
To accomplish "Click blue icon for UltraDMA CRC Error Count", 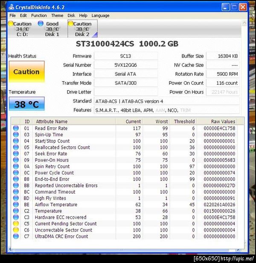I will coord(16,236).
